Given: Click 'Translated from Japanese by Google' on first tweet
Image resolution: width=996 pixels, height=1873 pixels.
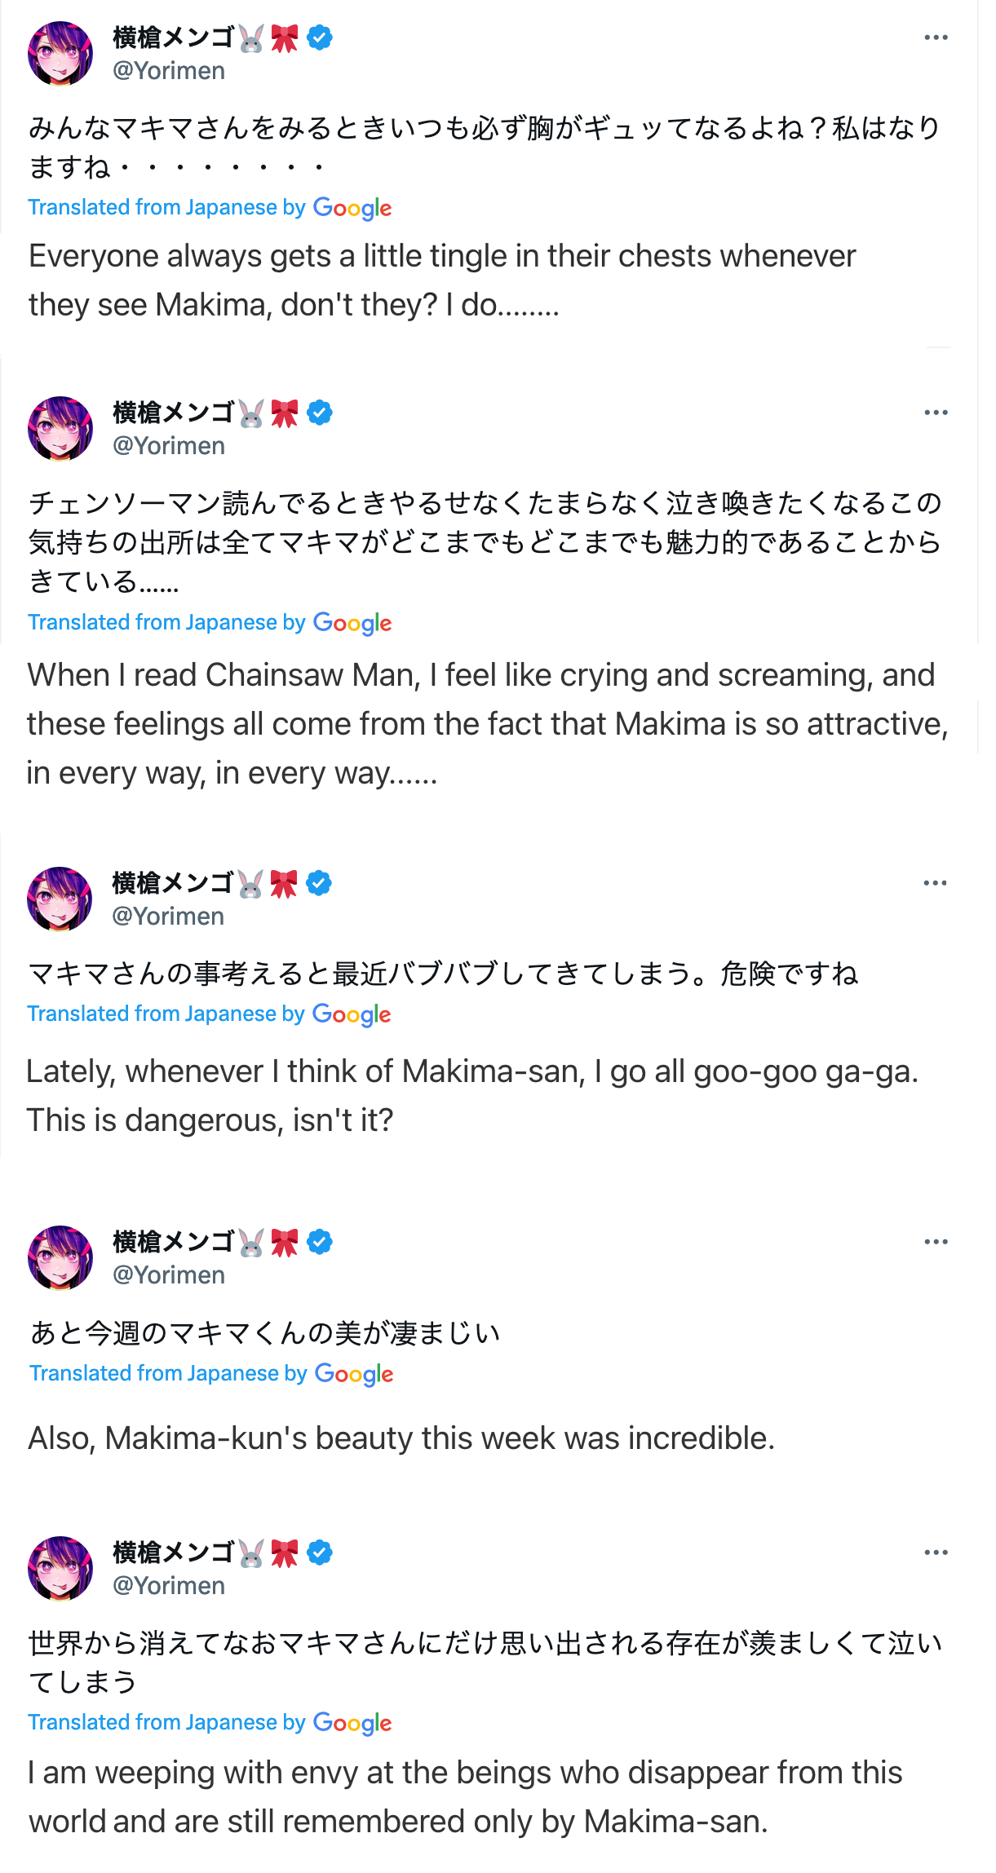Looking at the screenshot, I should pyautogui.click(x=210, y=208).
